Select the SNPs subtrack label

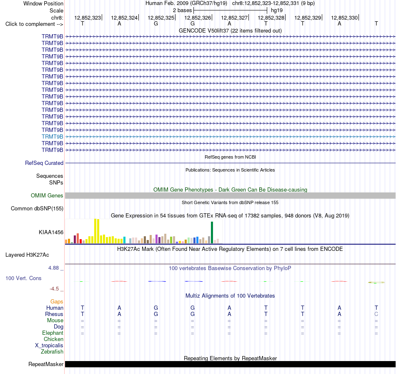click(x=56, y=182)
